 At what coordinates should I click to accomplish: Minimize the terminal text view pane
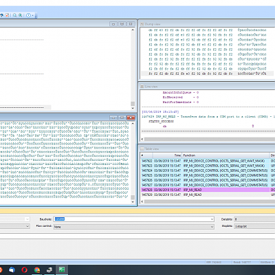pos(113,118)
